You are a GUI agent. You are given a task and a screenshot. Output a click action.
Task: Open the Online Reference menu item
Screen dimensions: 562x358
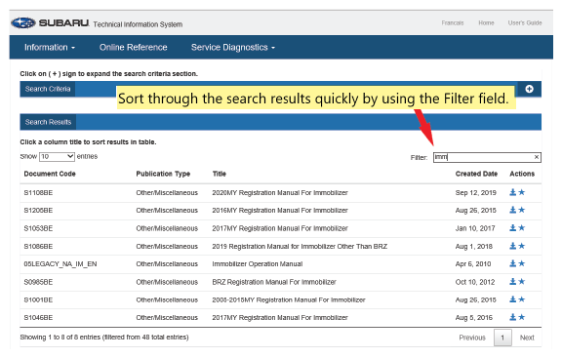tap(134, 47)
